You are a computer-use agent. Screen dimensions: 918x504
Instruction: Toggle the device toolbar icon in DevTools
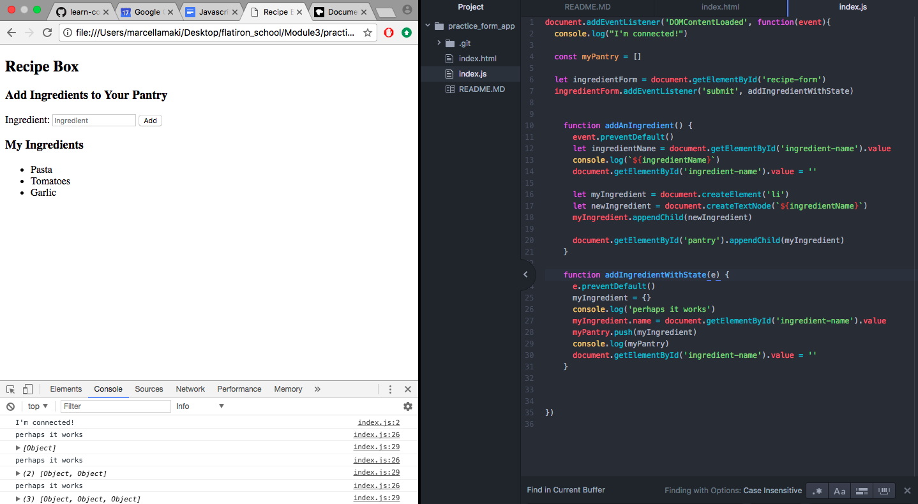[27, 389]
